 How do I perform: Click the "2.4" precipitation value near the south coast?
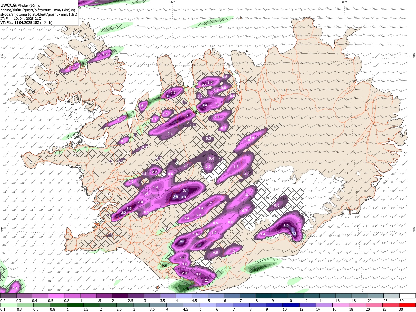click(x=184, y=273)
